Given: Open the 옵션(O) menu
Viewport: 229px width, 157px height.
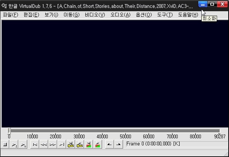Looking at the screenshot, I should pos(144,15).
